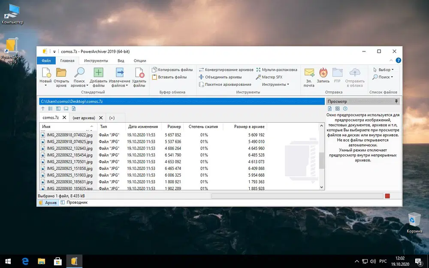Click Пакетное архивирование tool
This screenshot has width=429, height=268.
pyautogui.click(x=225, y=84)
